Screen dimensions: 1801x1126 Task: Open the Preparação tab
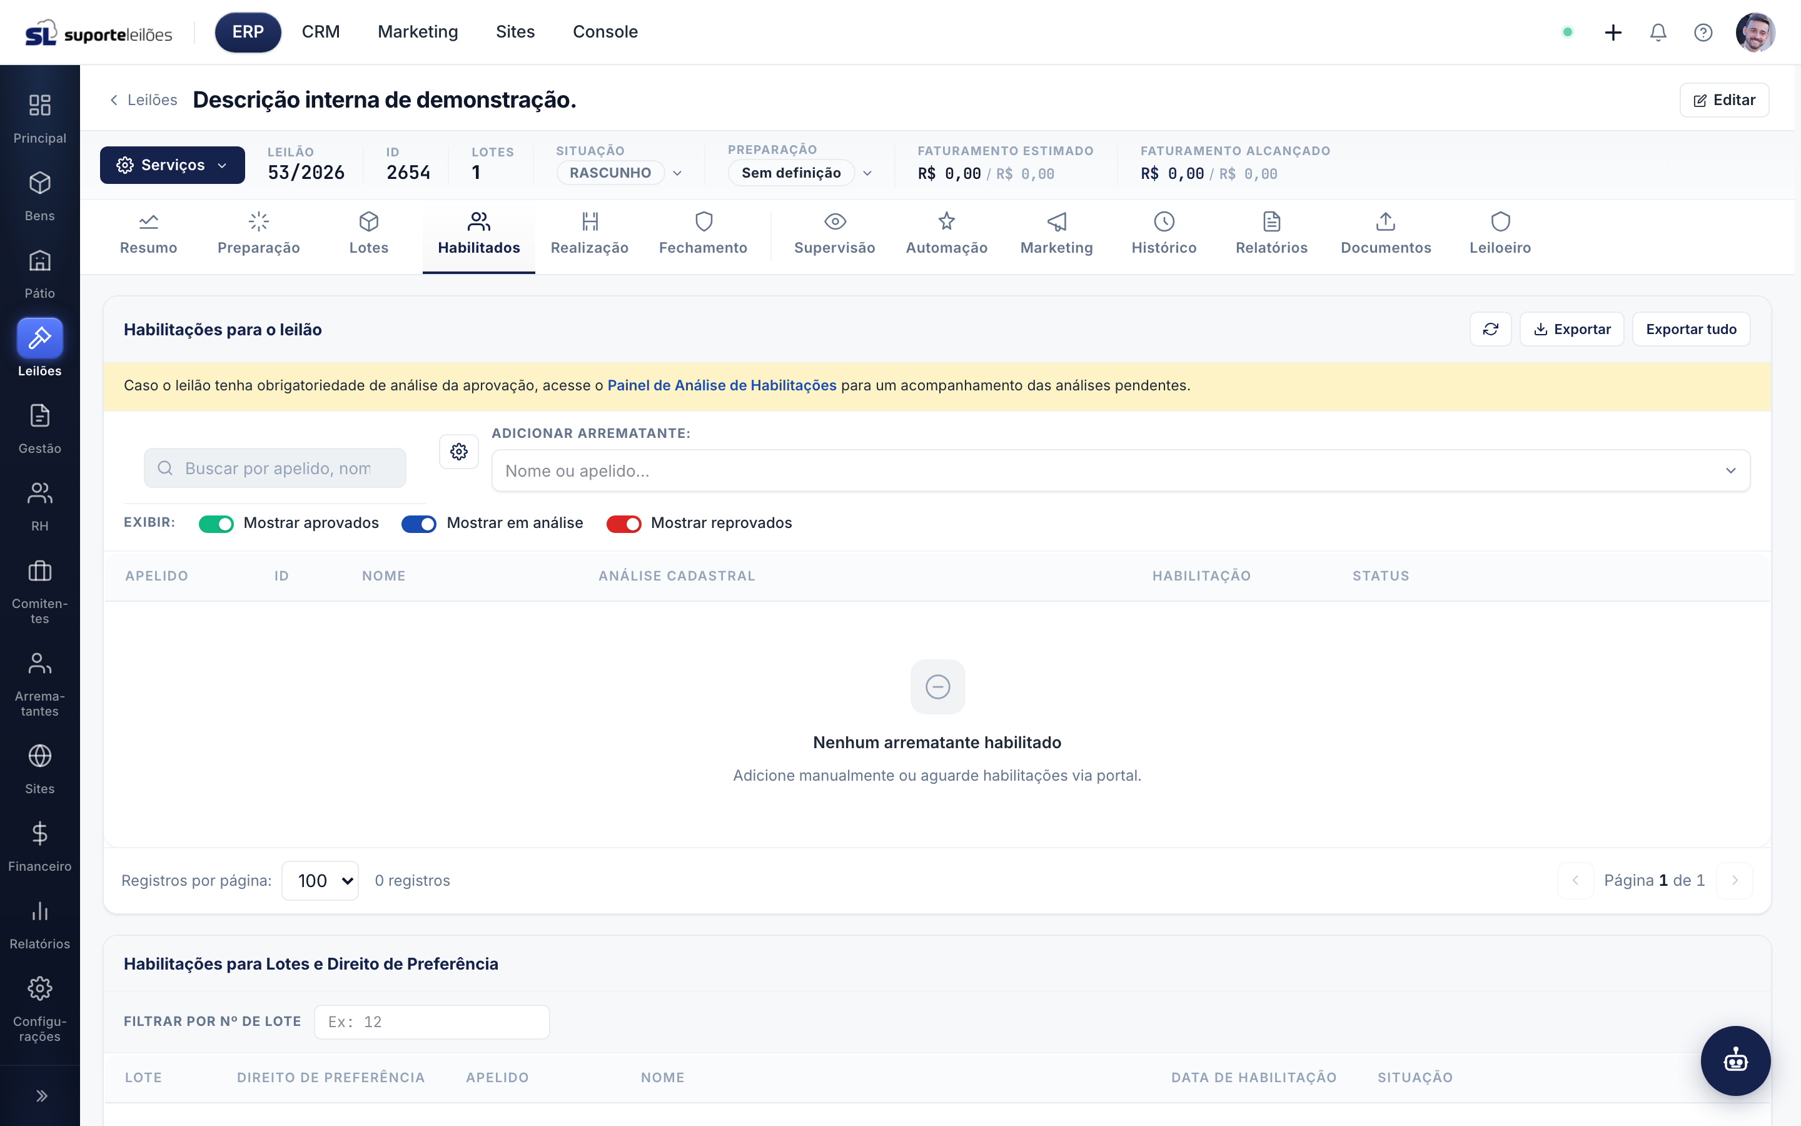pyautogui.click(x=258, y=235)
